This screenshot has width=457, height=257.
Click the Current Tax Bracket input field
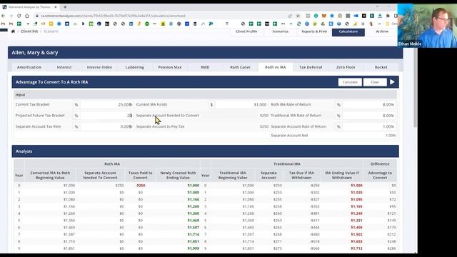click(x=106, y=104)
